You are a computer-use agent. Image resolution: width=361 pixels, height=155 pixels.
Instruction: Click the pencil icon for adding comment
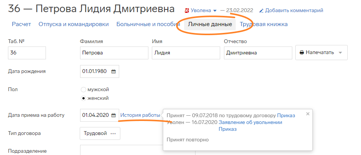point(261,11)
